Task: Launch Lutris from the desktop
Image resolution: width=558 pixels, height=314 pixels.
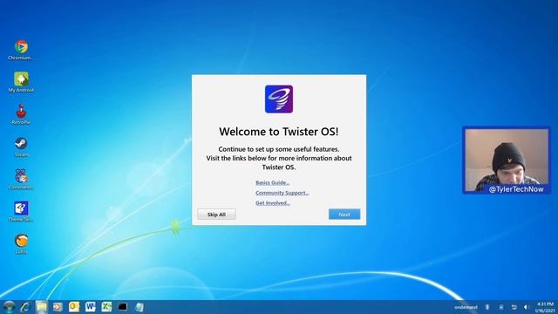Action: pos(21,244)
